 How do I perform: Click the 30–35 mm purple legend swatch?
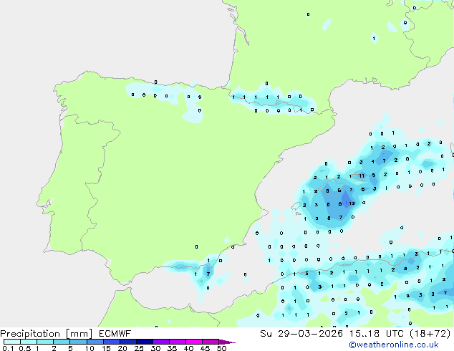[x=160, y=342]
